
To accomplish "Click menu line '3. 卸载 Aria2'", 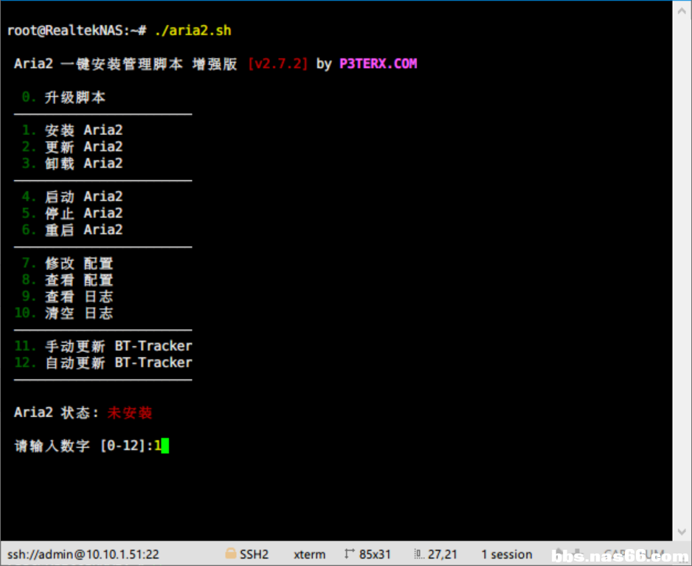I will pos(72,163).
